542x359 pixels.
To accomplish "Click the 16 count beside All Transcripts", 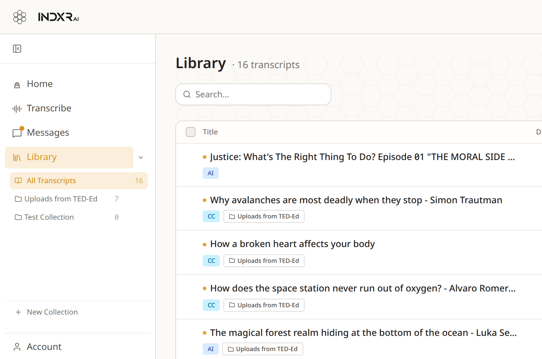I will 139,181.
